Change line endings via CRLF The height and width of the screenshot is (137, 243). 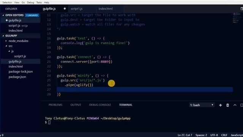click(224, 135)
